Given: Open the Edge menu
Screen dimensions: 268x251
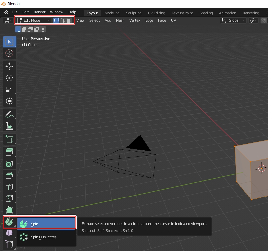Looking at the screenshot, I should 149,20.
